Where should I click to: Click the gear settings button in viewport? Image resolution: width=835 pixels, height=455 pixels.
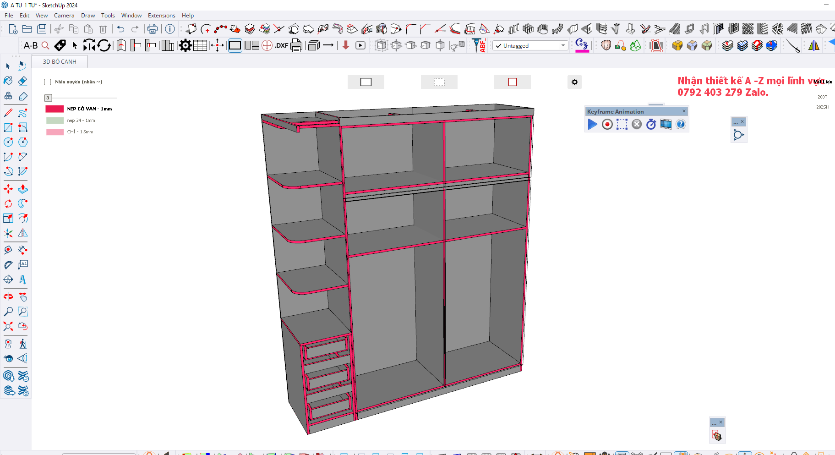coord(574,82)
